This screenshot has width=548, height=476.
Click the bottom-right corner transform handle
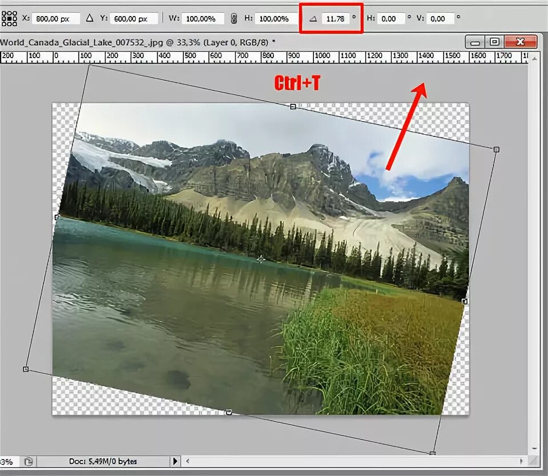pos(432,454)
